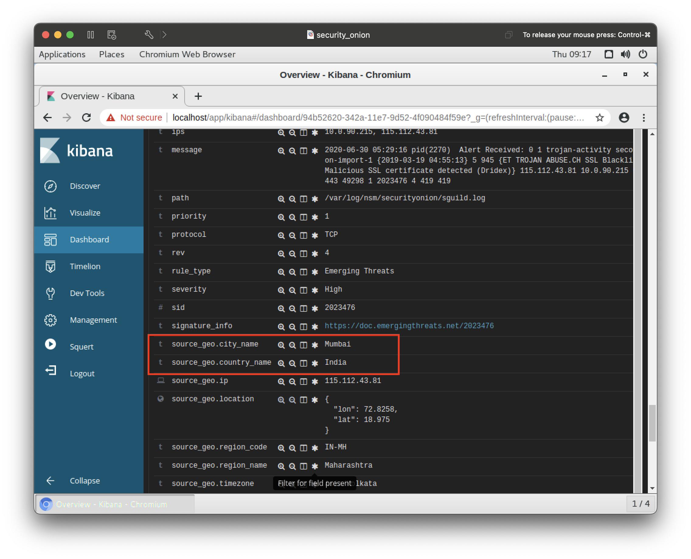This screenshot has height=559, width=691.
Task: Filter for value on severity row
Action: (x=281, y=290)
